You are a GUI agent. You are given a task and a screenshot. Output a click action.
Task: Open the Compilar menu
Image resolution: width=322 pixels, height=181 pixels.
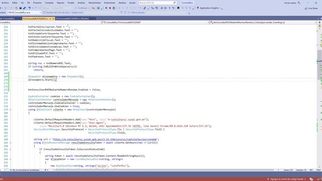(x=49, y=3)
